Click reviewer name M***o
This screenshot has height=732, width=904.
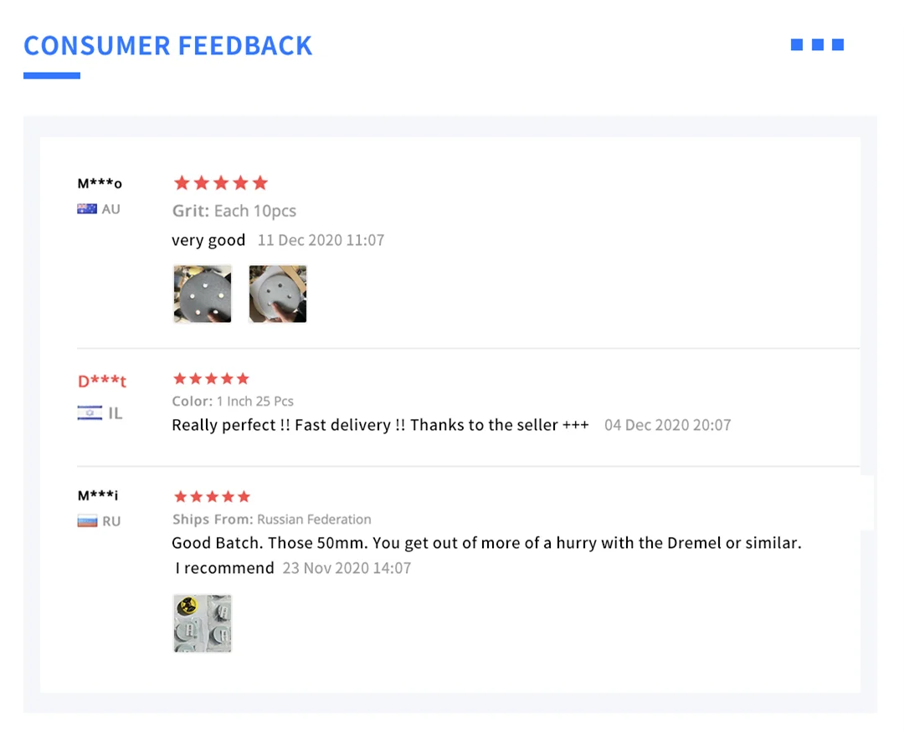(x=100, y=183)
